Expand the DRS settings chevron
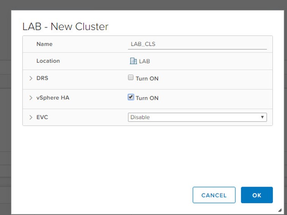 pyautogui.click(x=31, y=79)
